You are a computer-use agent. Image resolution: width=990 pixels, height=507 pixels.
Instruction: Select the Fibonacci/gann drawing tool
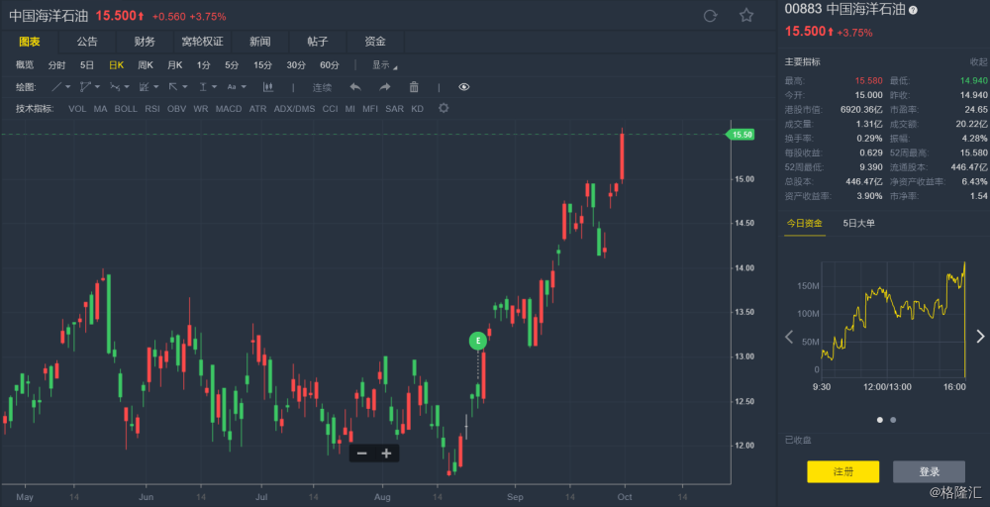(x=145, y=87)
